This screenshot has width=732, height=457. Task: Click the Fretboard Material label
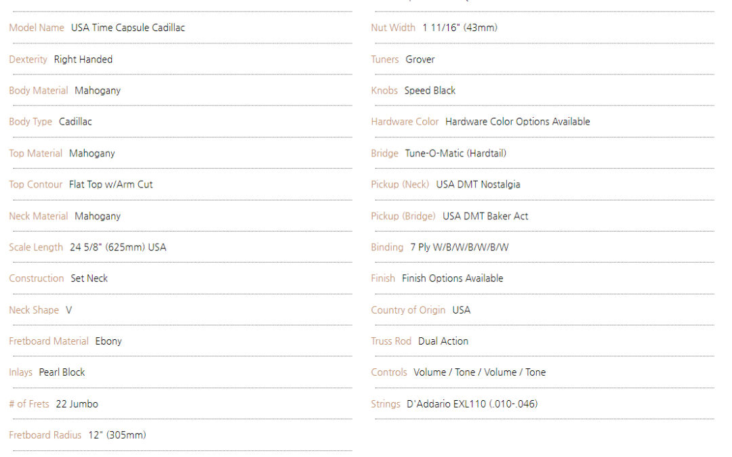(x=49, y=341)
